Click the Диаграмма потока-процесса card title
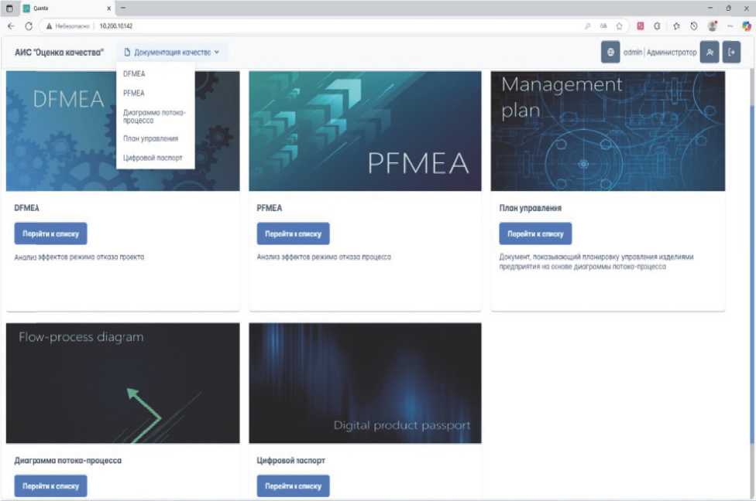This screenshot has height=501, width=756. coord(68,461)
